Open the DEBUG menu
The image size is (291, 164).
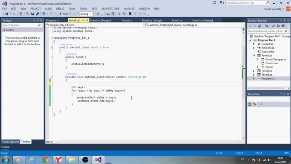pyautogui.click(x=60, y=9)
